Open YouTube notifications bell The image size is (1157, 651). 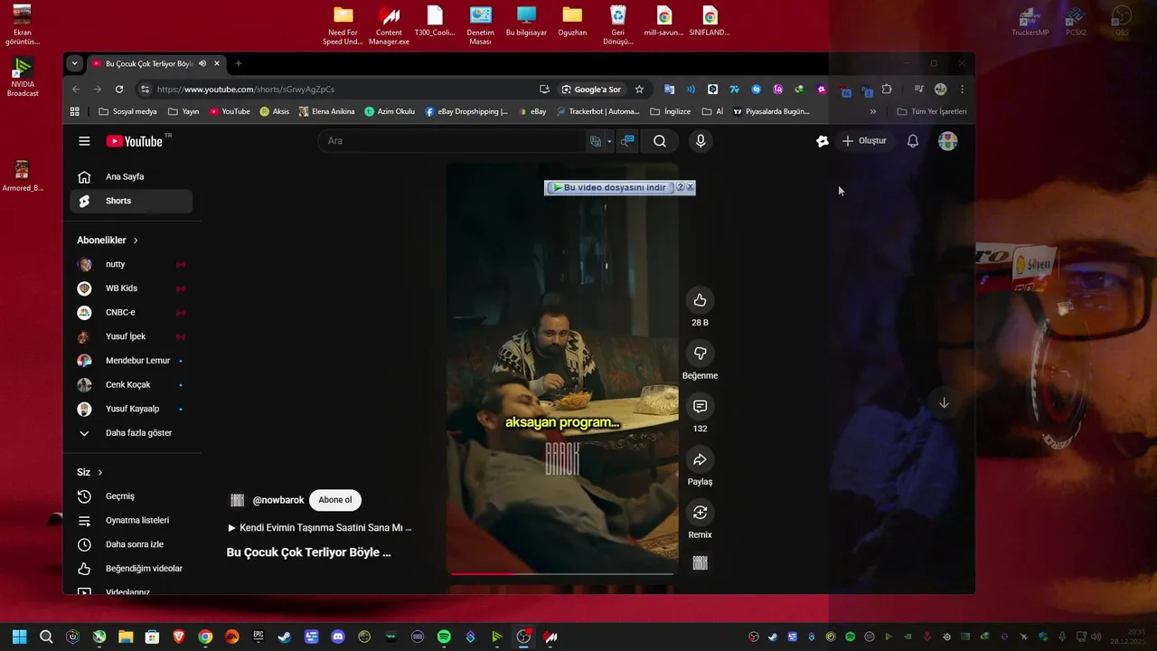(x=913, y=141)
